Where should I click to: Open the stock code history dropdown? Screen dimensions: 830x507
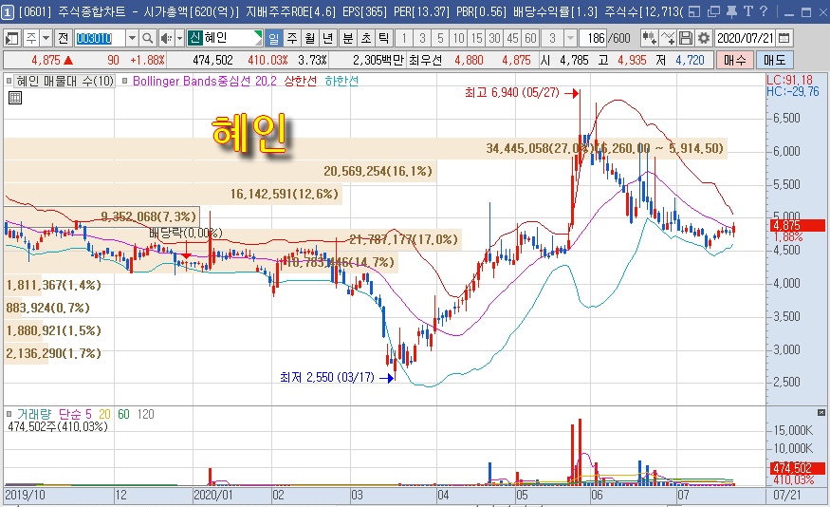pyautogui.click(x=133, y=38)
